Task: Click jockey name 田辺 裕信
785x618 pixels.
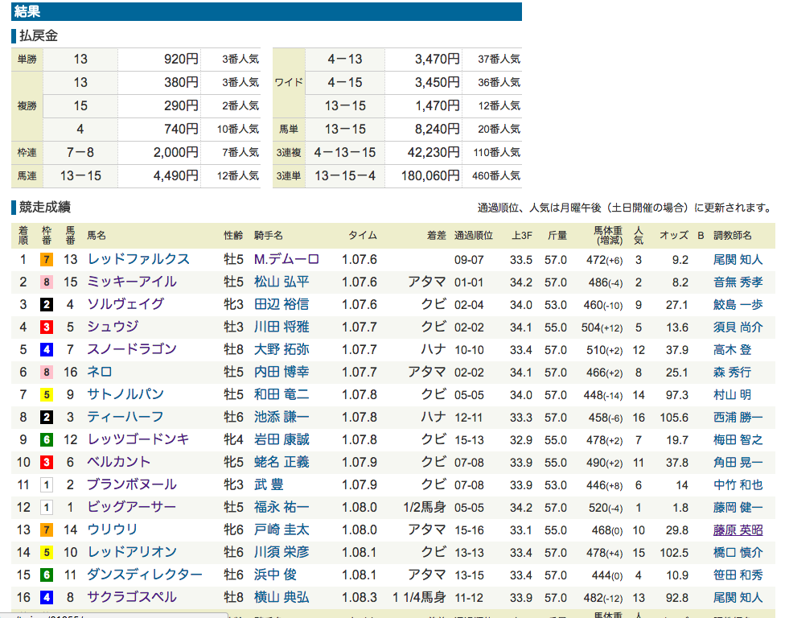Action: [282, 304]
